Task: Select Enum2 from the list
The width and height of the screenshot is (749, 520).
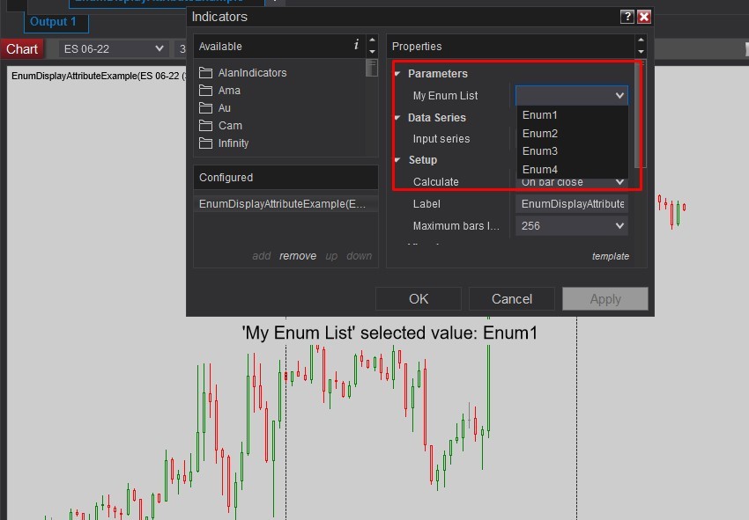Action: click(572, 133)
